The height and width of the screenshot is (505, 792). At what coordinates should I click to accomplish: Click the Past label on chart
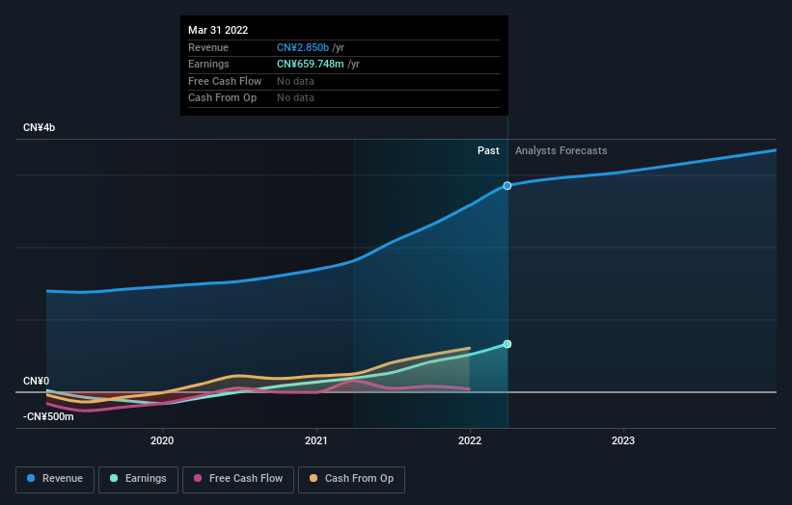pos(488,150)
